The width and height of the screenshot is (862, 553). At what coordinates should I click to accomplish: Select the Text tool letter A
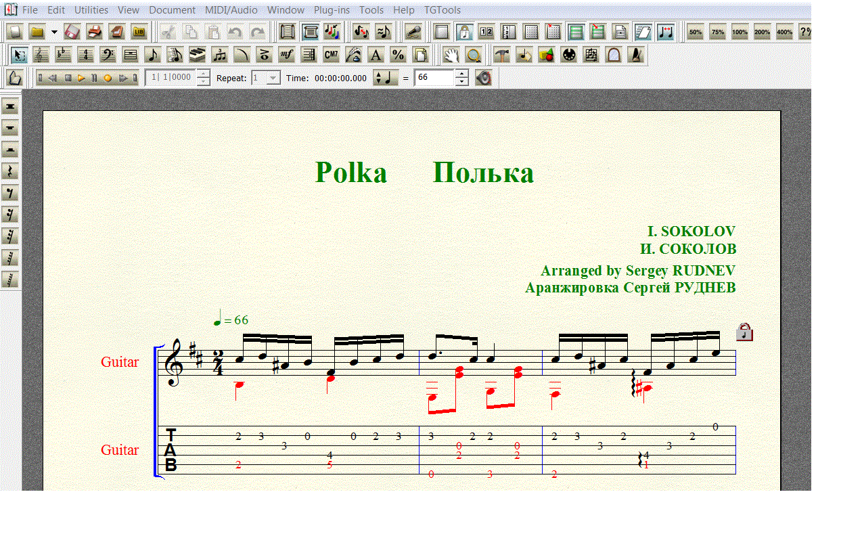[x=375, y=55]
